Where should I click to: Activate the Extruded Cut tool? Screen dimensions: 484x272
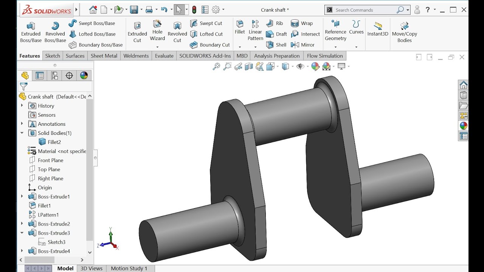pyautogui.click(x=137, y=32)
